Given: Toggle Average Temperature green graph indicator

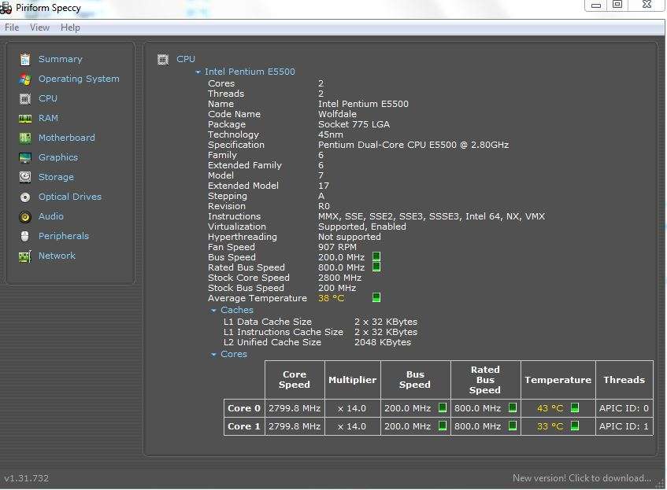Looking at the screenshot, I should click(x=376, y=298).
